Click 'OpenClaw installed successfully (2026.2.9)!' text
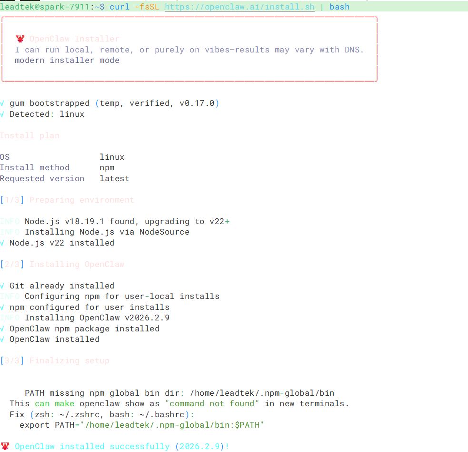Screen dimensions: 468x452 click(122, 447)
